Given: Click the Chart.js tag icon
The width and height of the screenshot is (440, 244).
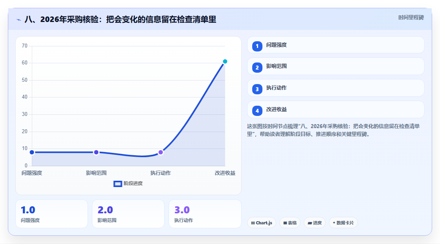Looking at the screenshot, I should click(x=253, y=223).
